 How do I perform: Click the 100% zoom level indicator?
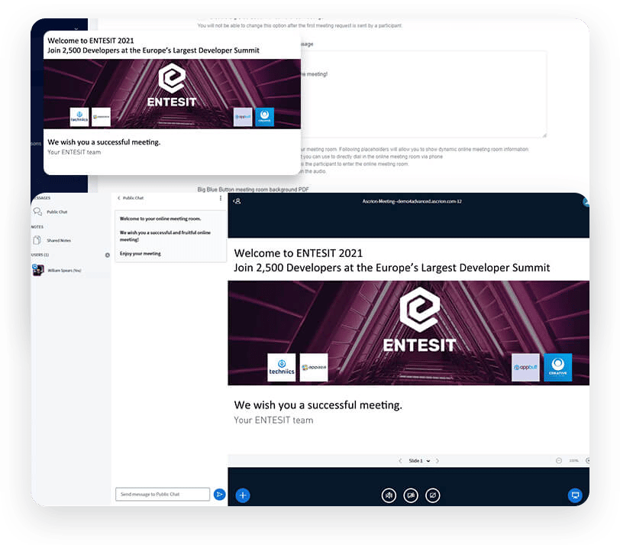[573, 461]
